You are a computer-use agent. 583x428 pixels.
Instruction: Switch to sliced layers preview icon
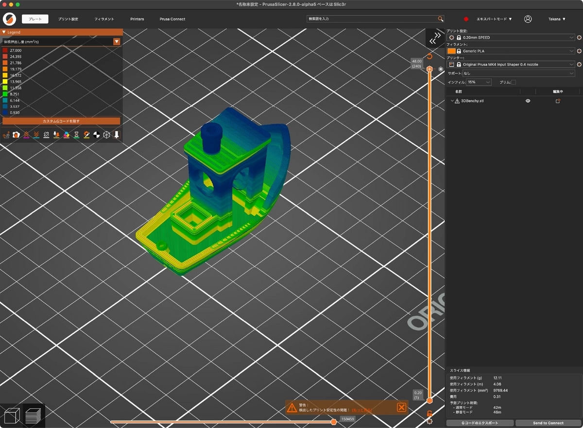click(x=34, y=415)
